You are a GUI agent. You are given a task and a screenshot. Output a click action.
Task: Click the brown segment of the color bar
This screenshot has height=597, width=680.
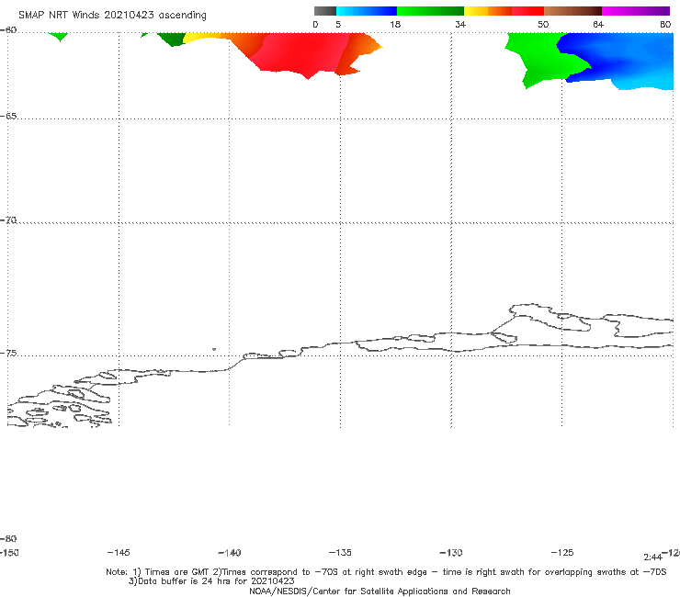click(x=572, y=11)
